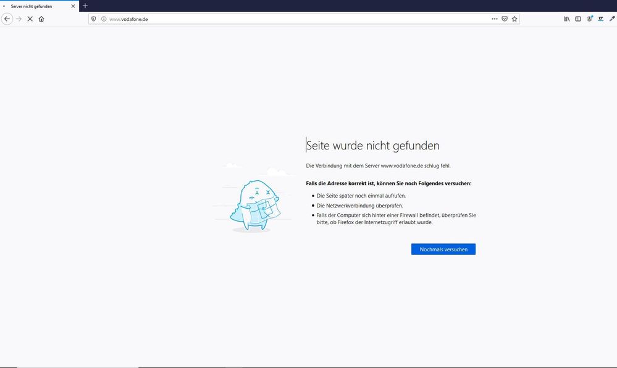Stop loading the page
Viewport: 617px width, 368px height.
click(30, 19)
